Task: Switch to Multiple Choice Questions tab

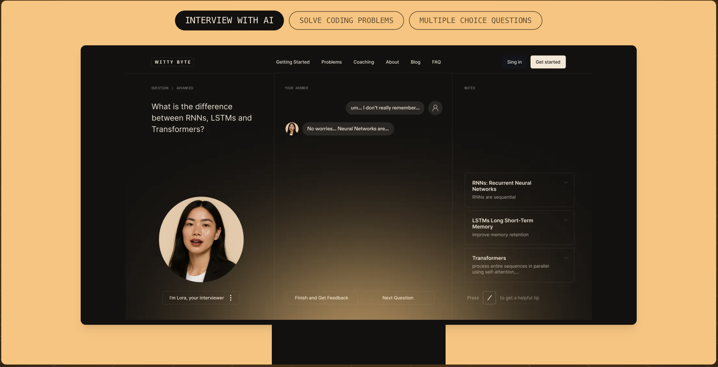Action: [x=475, y=20]
